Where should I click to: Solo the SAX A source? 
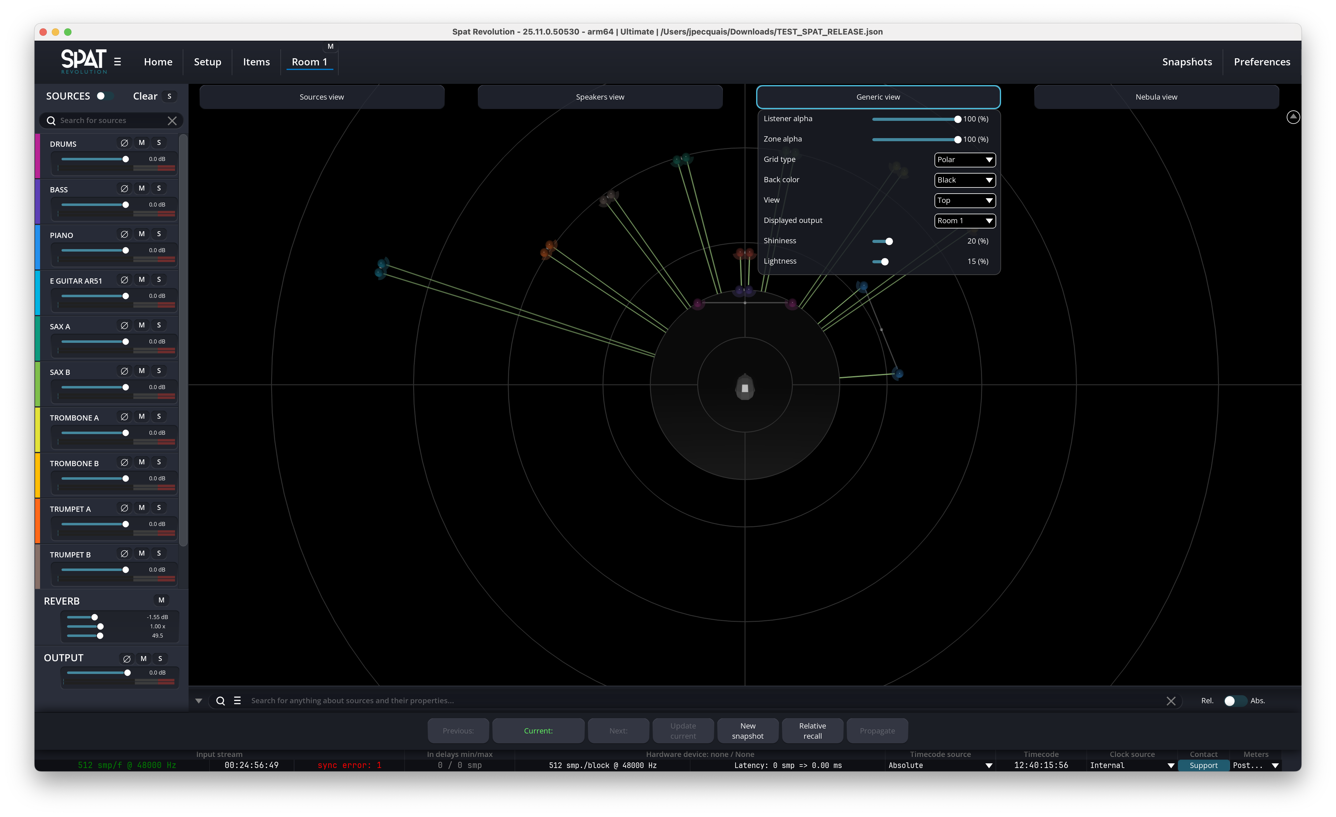159,325
